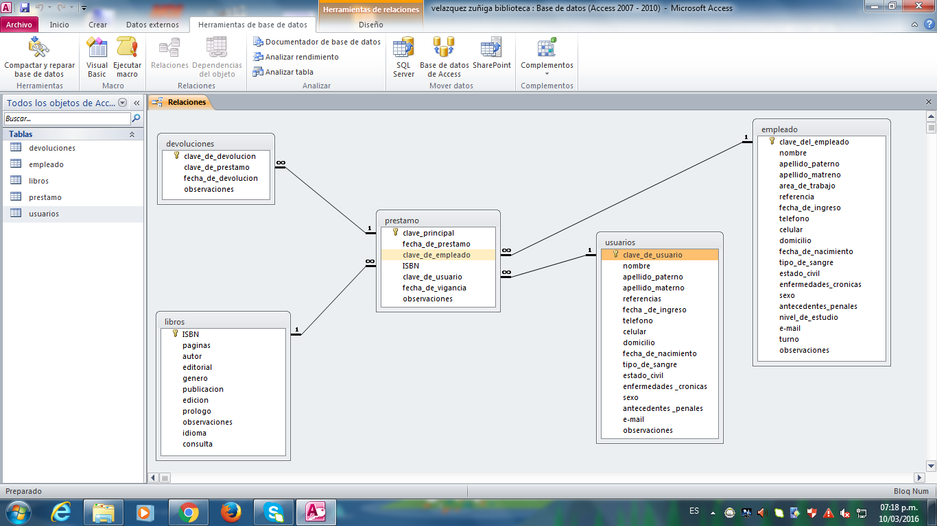
Task: Switch to the Inicio tab
Action: point(60,25)
